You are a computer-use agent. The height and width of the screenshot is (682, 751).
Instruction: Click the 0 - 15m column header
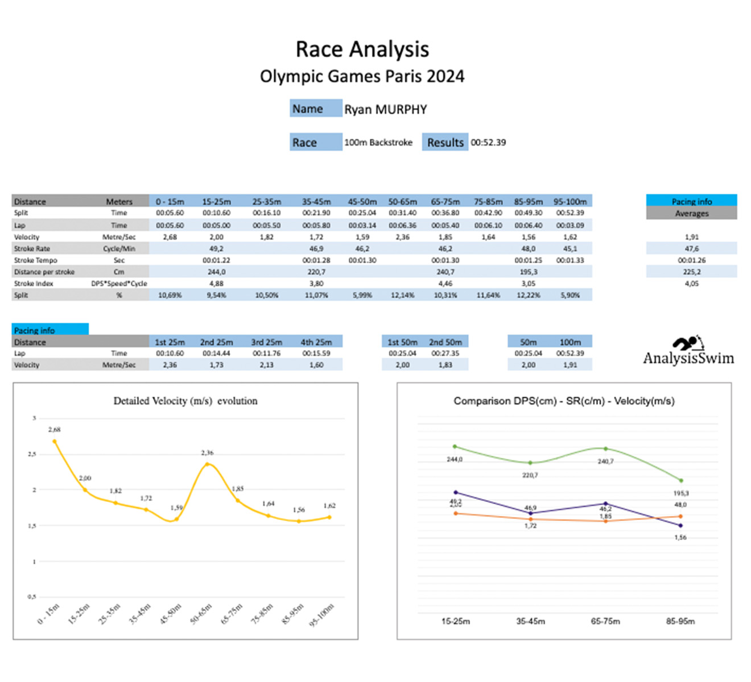170,201
